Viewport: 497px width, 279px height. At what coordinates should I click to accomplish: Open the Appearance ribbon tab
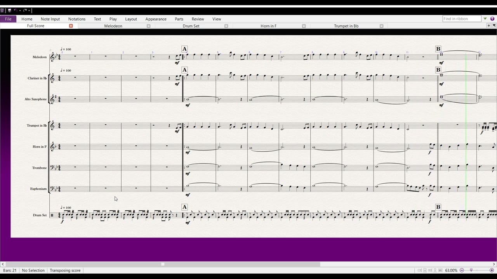click(156, 19)
